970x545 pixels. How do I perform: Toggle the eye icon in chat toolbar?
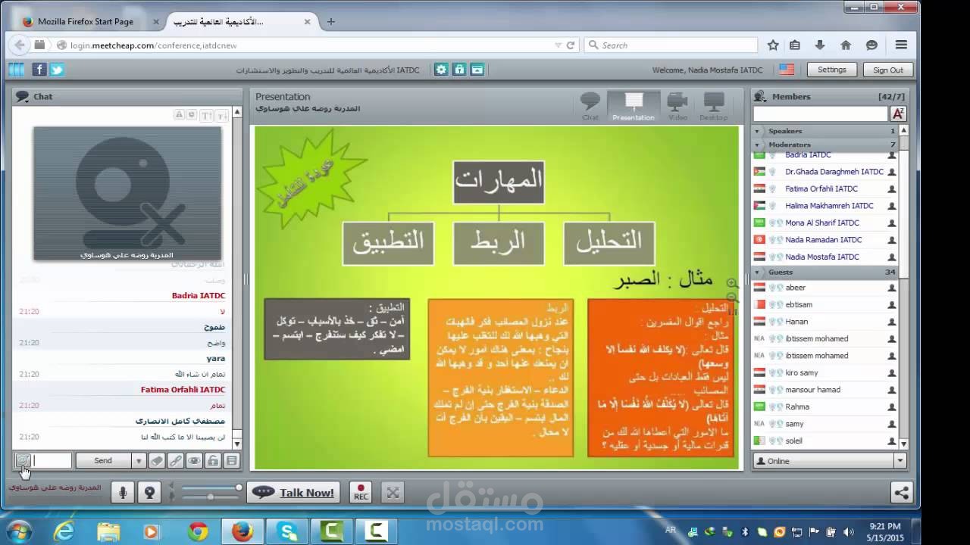[194, 460]
